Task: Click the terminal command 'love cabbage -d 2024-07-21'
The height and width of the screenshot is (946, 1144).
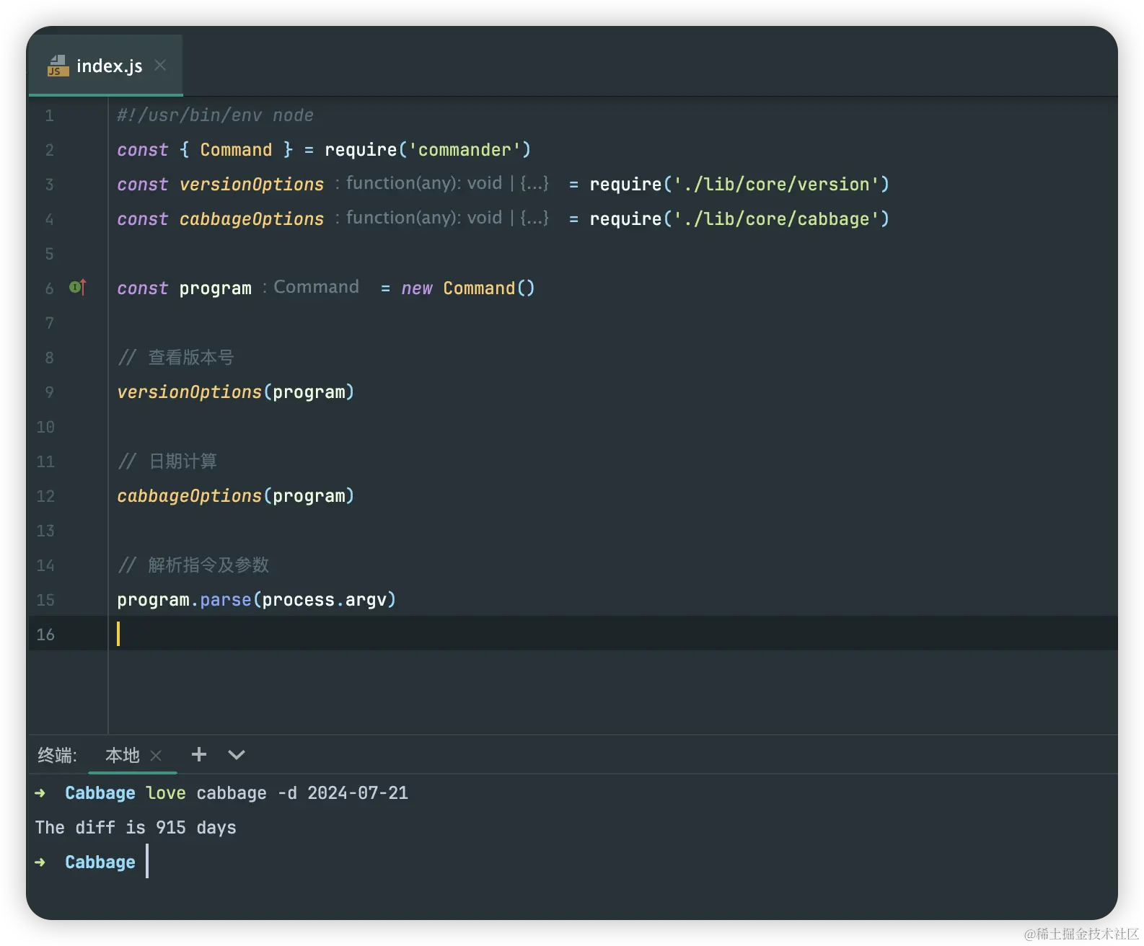Action: pyautogui.click(x=277, y=793)
